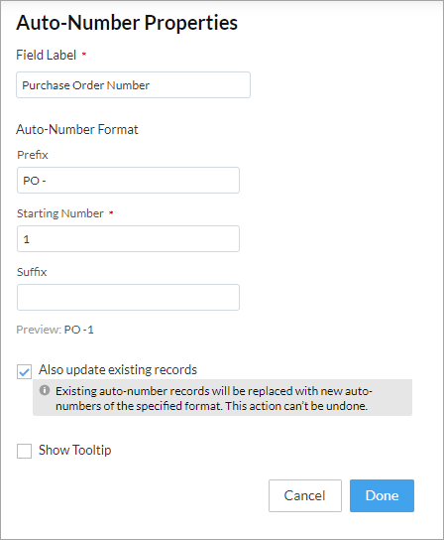Click into the Prefix field containing PO -
444x540 pixels.
(x=128, y=181)
